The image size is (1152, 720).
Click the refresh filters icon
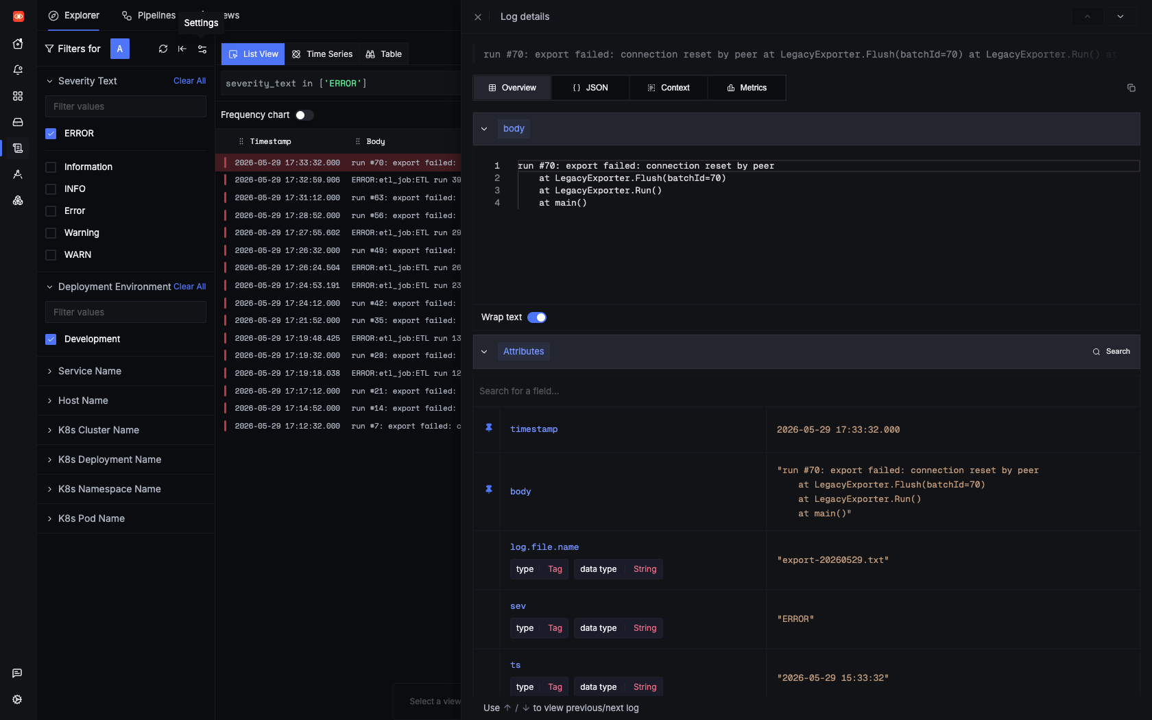(x=163, y=49)
